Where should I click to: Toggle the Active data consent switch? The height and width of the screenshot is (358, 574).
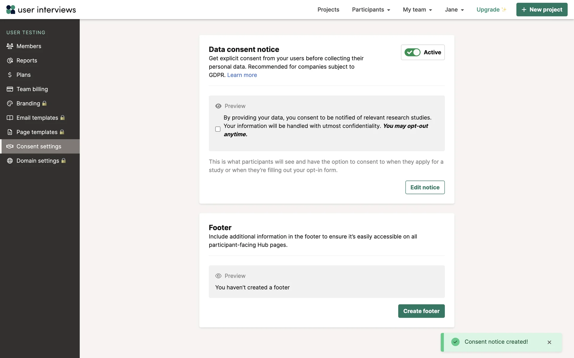point(412,53)
